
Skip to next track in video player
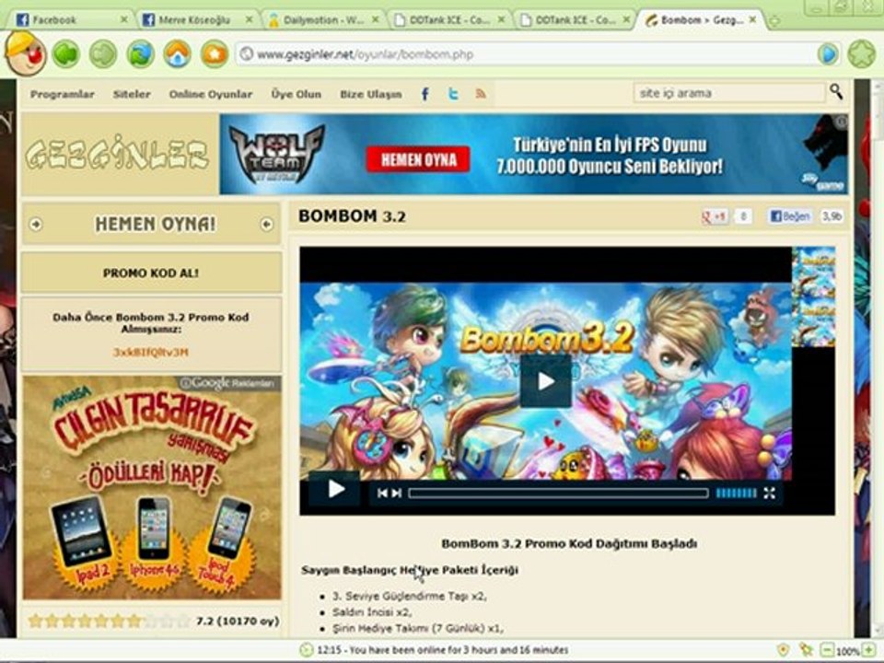[396, 494]
